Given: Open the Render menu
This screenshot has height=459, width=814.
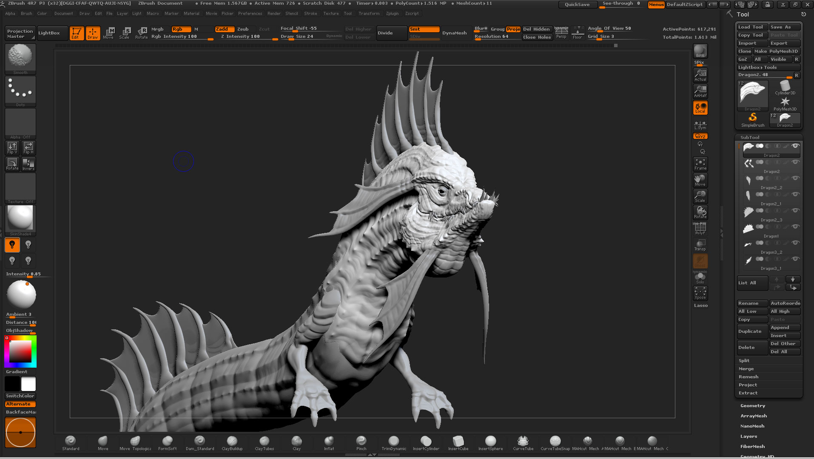Looking at the screenshot, I should [x=274, y=14].
